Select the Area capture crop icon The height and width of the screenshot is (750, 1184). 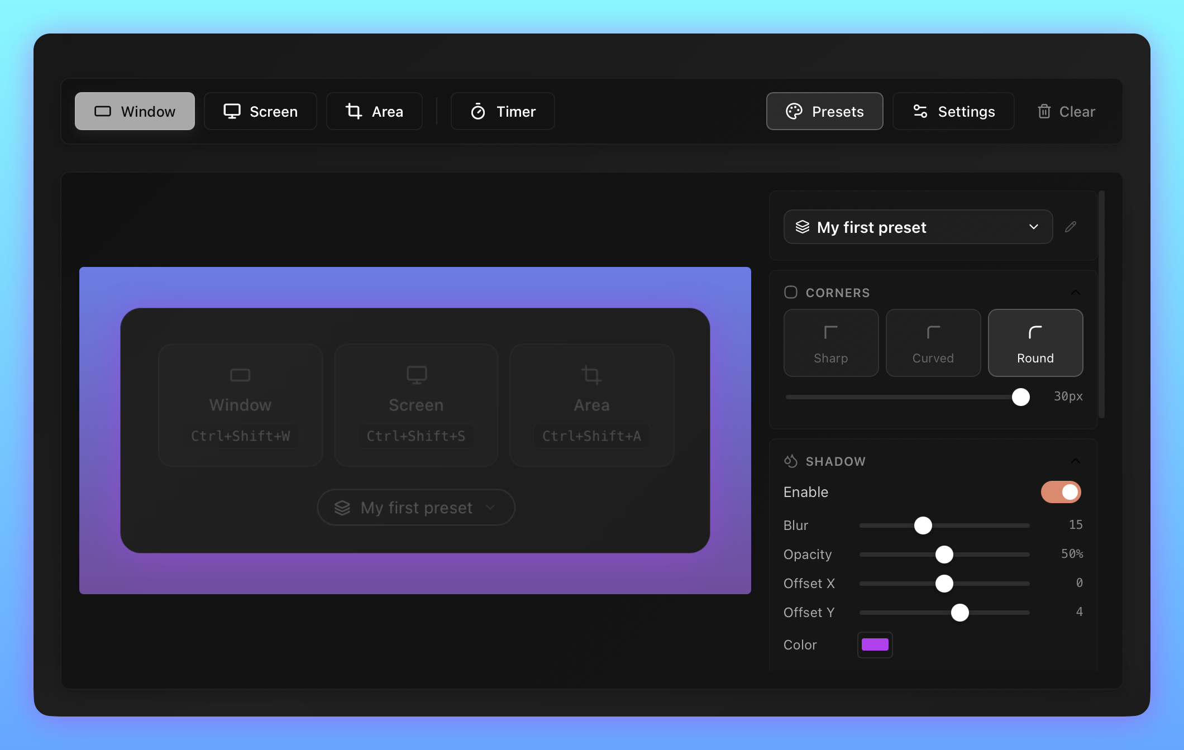pyautogui.click(x=354, y=111)
